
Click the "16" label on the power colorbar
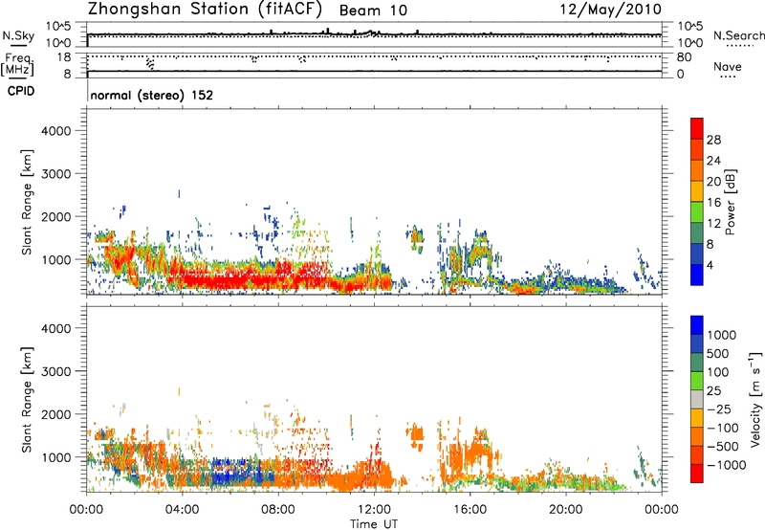coord(713,203)
